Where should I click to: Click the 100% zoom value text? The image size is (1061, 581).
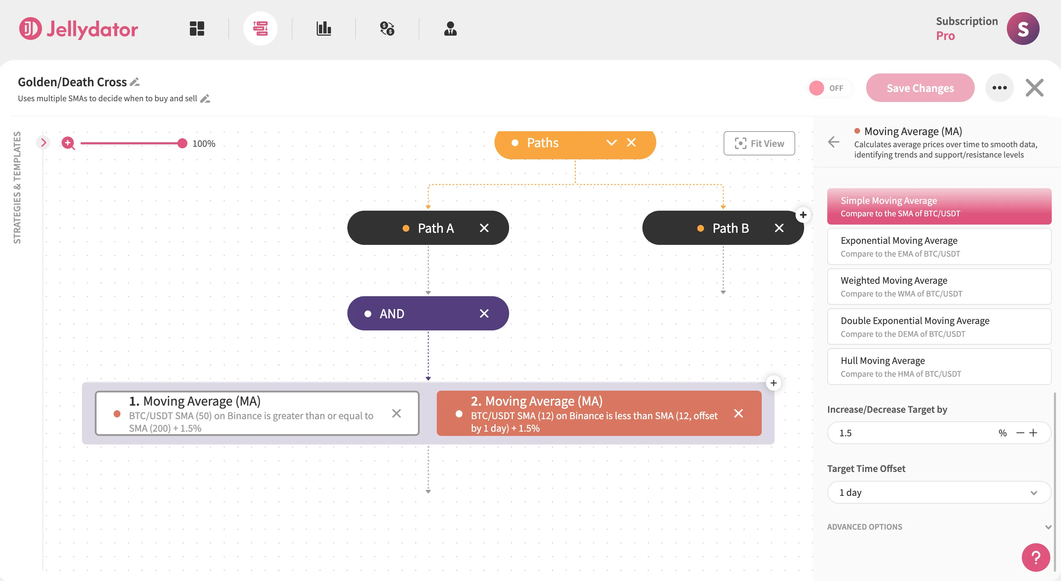coord(204,144)
